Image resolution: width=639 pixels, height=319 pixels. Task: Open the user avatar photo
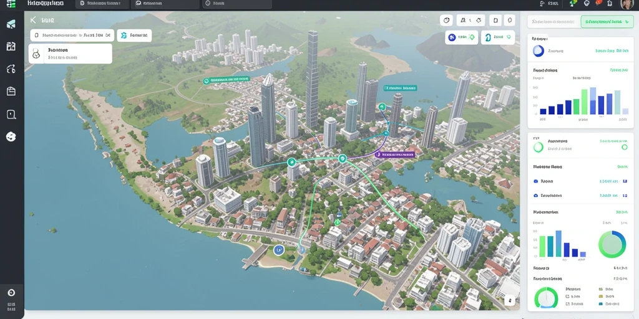[627, 4]
